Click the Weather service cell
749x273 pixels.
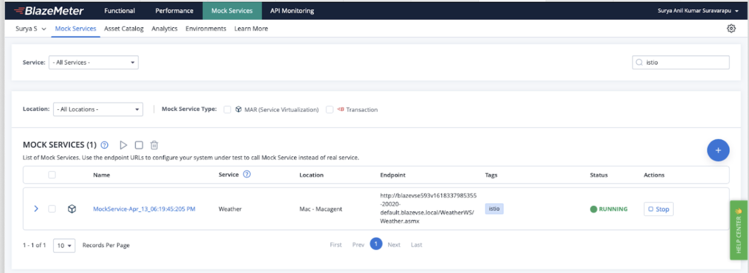pos(230,209)
